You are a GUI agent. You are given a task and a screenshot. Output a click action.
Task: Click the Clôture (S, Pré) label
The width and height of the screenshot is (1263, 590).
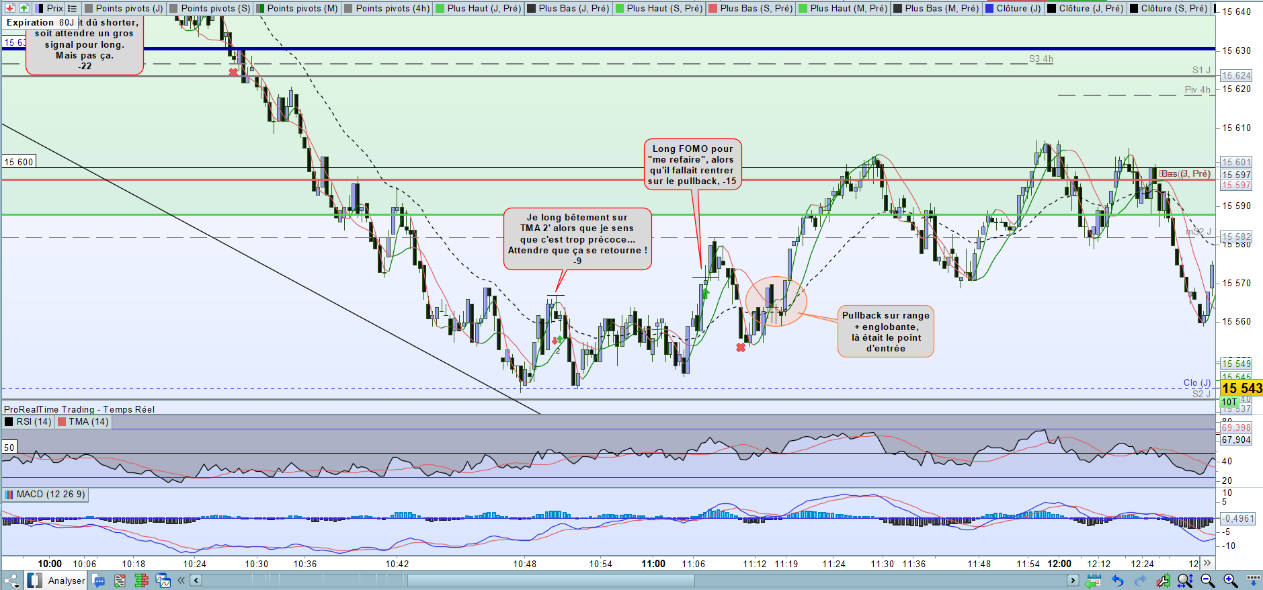point(1174,8)
